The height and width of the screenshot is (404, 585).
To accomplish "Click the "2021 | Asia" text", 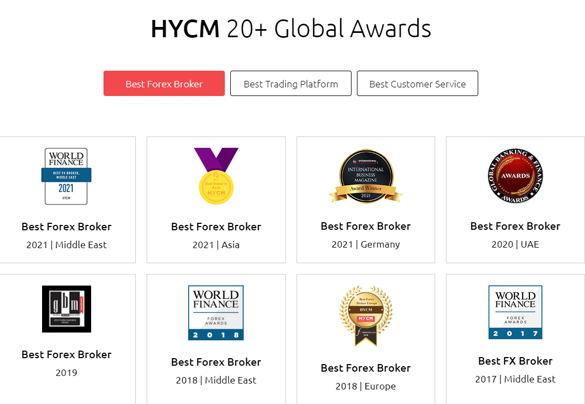I will 216,245.
